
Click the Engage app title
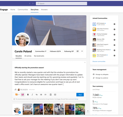coord(4,10)
